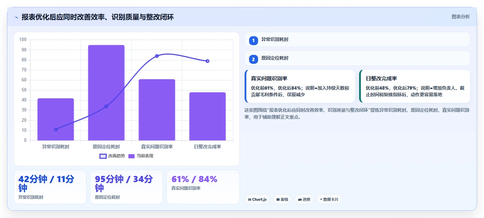Click the 真实问题识别率 x-axis label
This screenshot has height=218, width=484.
coord(157,147)
